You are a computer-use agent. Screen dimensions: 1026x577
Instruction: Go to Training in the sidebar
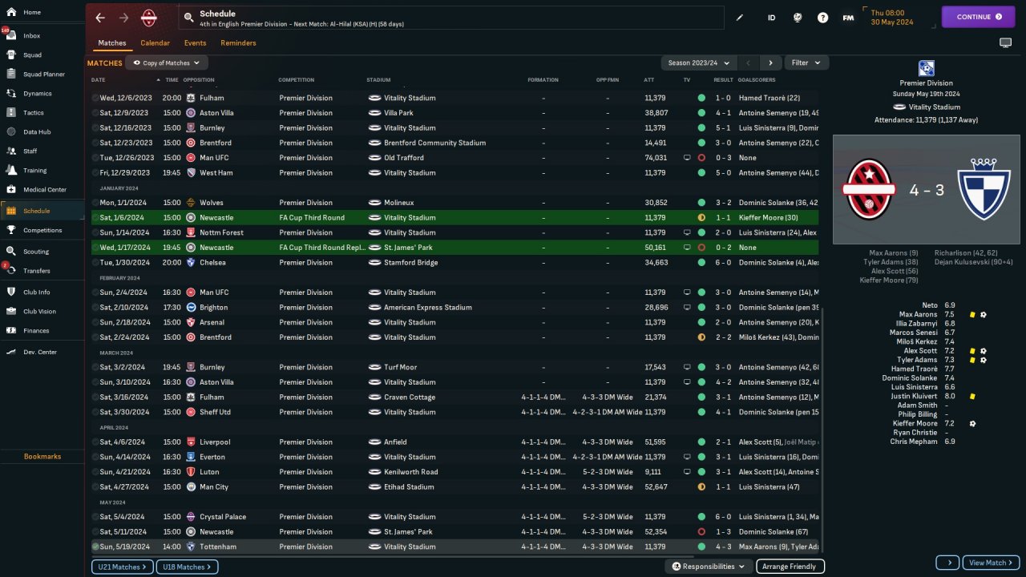click(42, 170)
